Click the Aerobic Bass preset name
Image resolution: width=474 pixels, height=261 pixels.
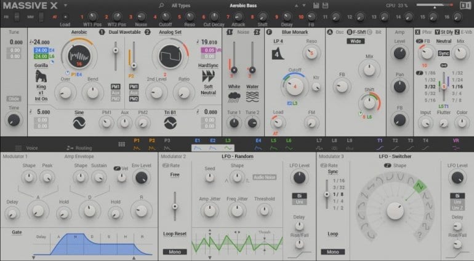coord(244,6)
